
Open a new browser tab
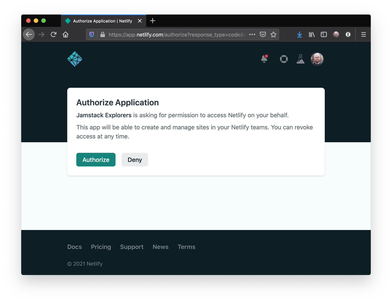153,21
